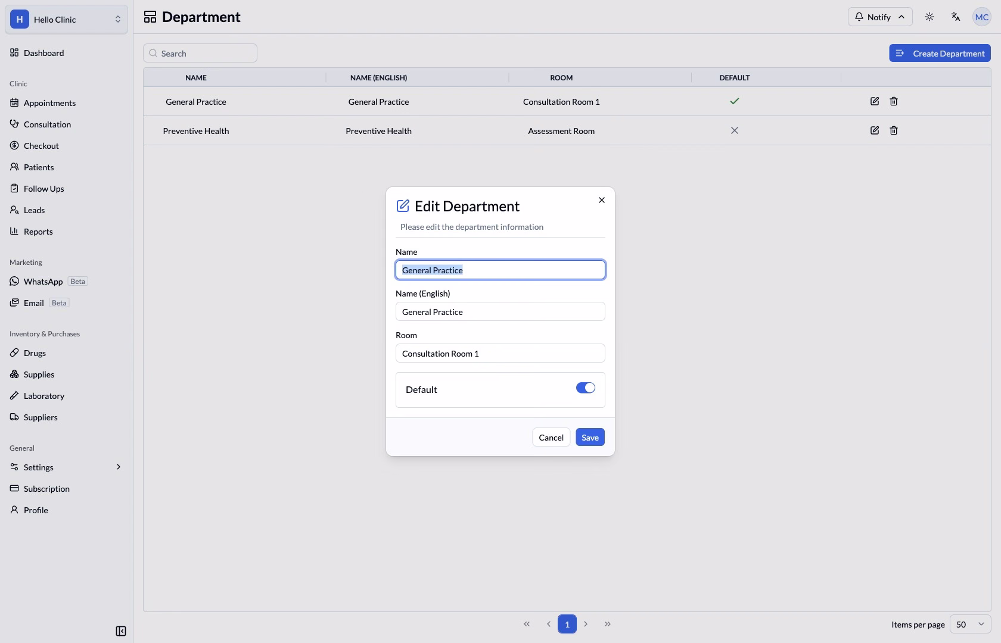
Task: Open the Items per page dropdown
Action: (970, 624)
